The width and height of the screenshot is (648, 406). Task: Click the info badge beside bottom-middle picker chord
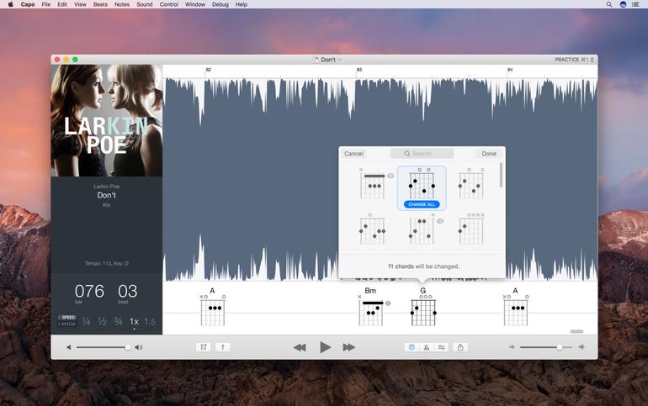(x=440, y=221)
